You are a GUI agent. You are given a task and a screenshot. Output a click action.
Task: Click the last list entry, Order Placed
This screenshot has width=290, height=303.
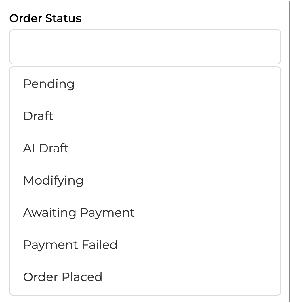pos(63,277)
